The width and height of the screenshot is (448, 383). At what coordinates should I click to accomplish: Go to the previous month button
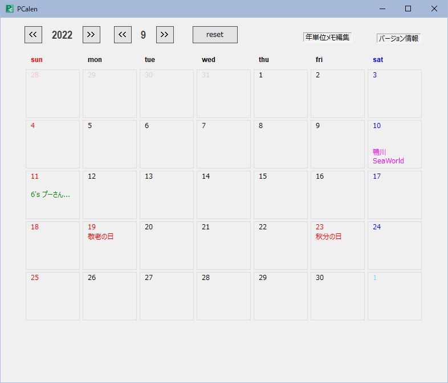(123, 35)
